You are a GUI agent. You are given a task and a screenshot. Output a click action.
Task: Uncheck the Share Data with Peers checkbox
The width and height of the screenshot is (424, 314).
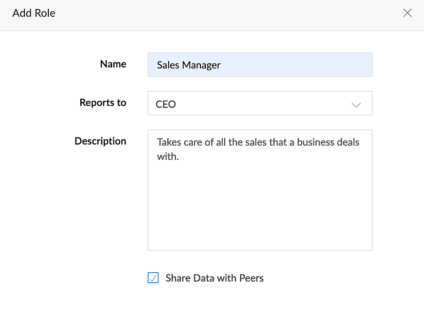point(153,278)
